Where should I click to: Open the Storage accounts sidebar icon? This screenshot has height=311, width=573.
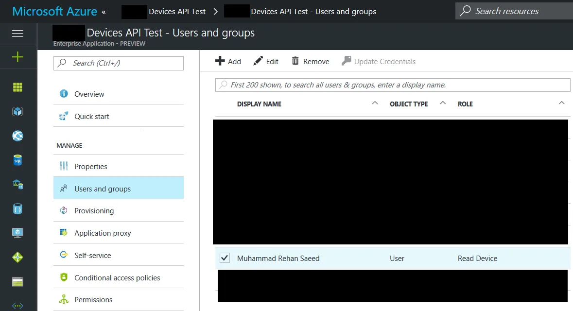(17, 282)
